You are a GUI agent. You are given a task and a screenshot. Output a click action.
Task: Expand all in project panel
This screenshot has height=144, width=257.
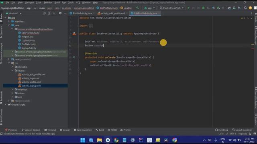pyautogui.click(x=49, y=13)
